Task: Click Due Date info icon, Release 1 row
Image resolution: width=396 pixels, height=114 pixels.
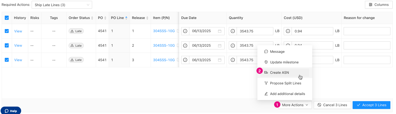Action: click(x=185, y=31)
